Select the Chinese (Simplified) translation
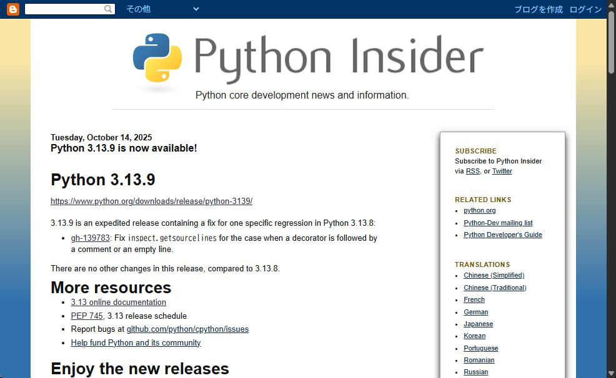Viewport: 616px width, 378px height. click(x=494, y=275)
